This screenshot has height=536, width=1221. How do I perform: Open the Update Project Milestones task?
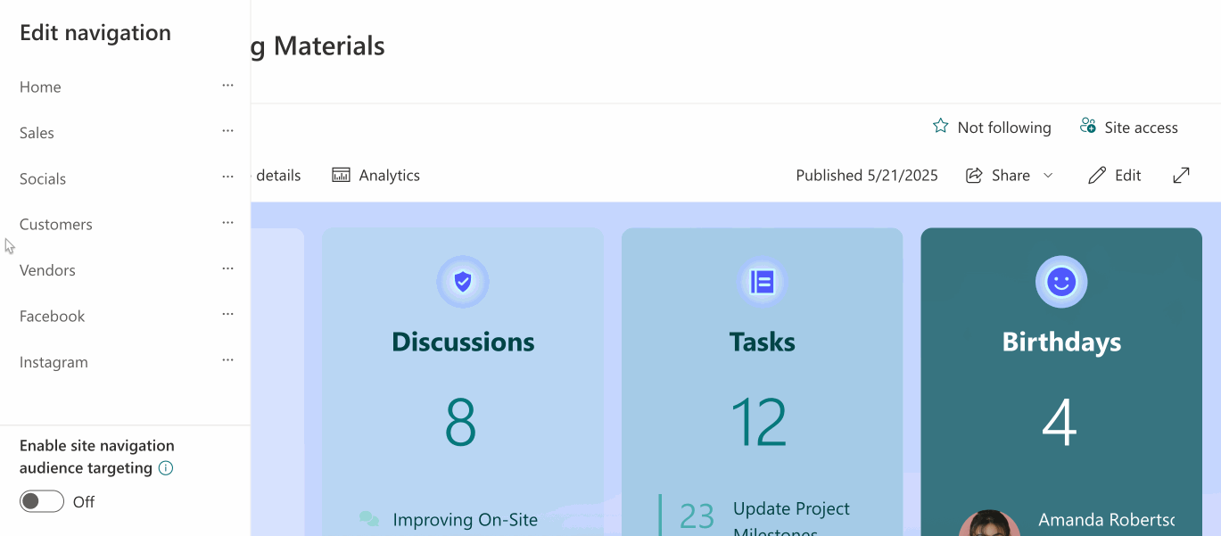[791, 520]
